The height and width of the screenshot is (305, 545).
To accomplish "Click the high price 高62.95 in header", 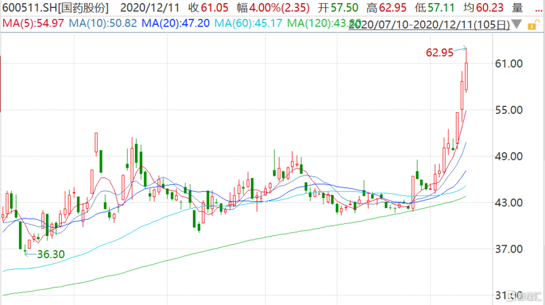I will pyautogui.click(x=386, y=8).
